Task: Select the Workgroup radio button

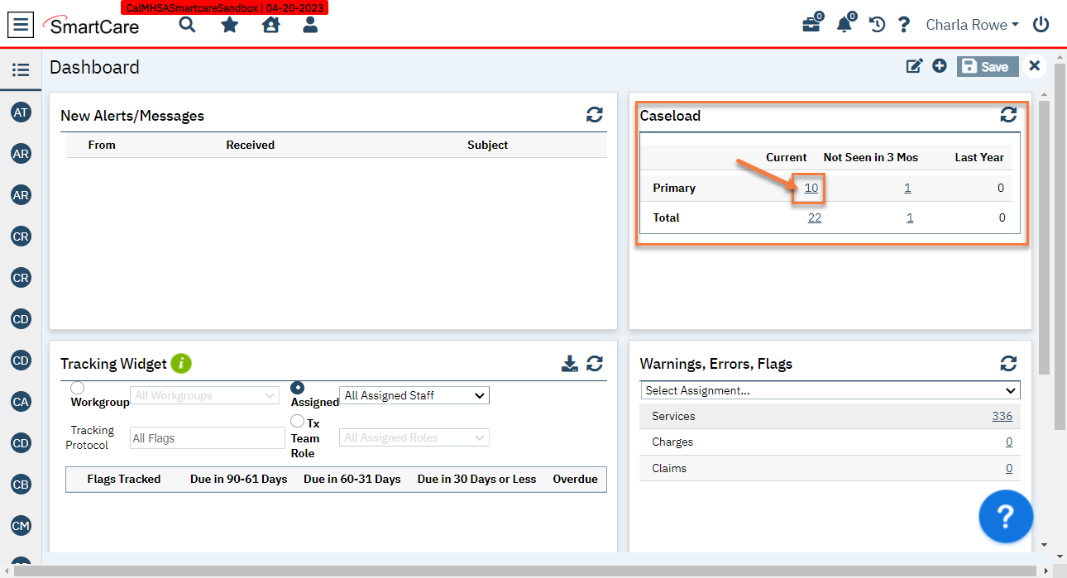Action: tap(77, 387)
